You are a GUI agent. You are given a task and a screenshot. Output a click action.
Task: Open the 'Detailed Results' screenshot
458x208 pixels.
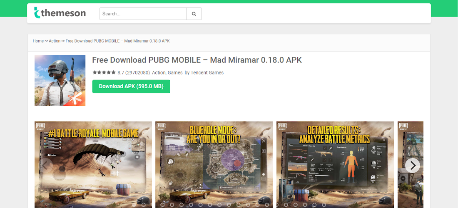pos(335,165)
